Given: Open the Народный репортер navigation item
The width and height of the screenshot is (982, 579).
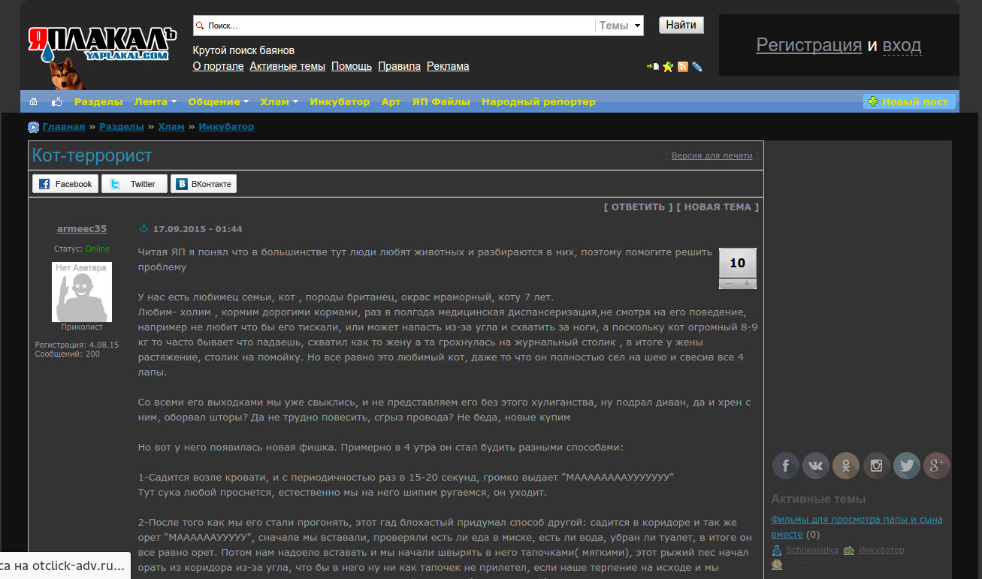Looking at the screenshot, I should pyautogui.click(x=539, y=101).
